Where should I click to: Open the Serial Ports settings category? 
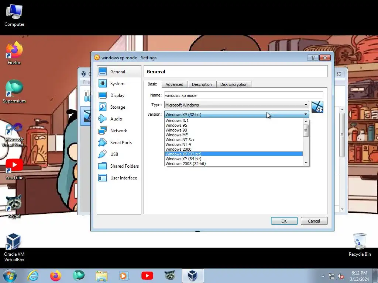pyautogui.click(x=119, y=143)
